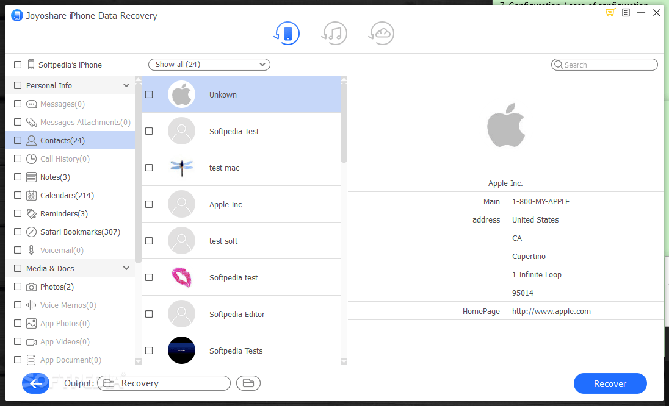Check the Notes(3) checkbox

click(18, 177)
